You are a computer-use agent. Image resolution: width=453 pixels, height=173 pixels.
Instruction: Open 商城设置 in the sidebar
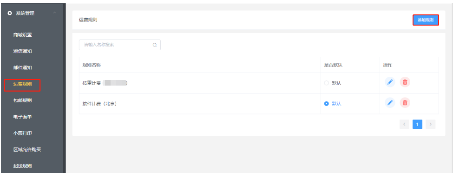point(23,35)
